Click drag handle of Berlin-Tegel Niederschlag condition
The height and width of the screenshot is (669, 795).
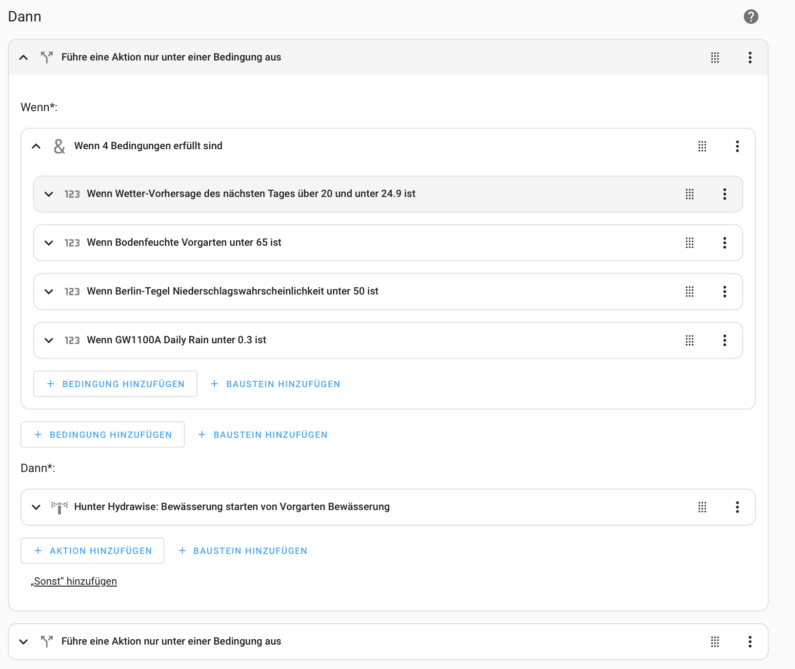click(689, 292)
